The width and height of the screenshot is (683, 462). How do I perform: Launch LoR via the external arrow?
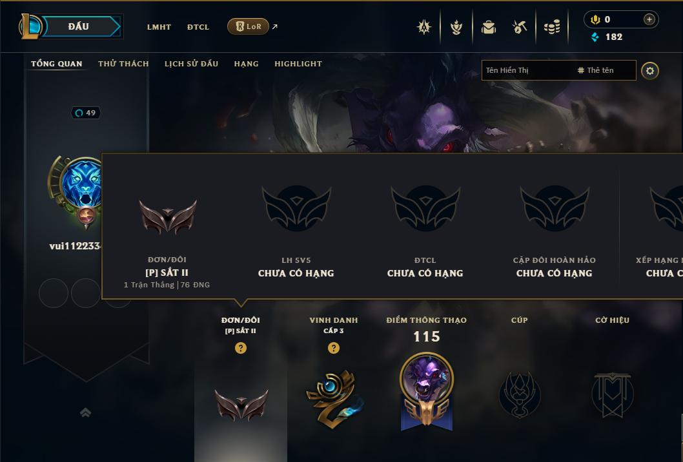click(275, 26)
